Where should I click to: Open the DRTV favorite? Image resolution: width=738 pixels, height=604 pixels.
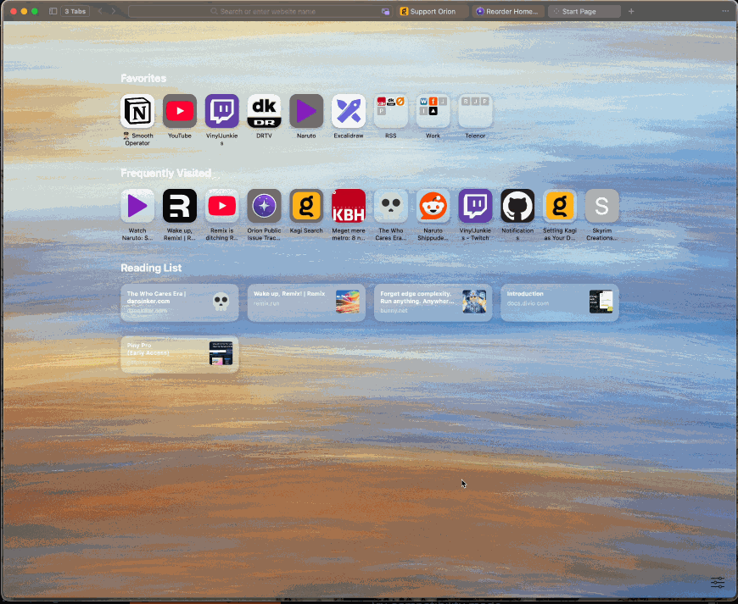(264, 111)
